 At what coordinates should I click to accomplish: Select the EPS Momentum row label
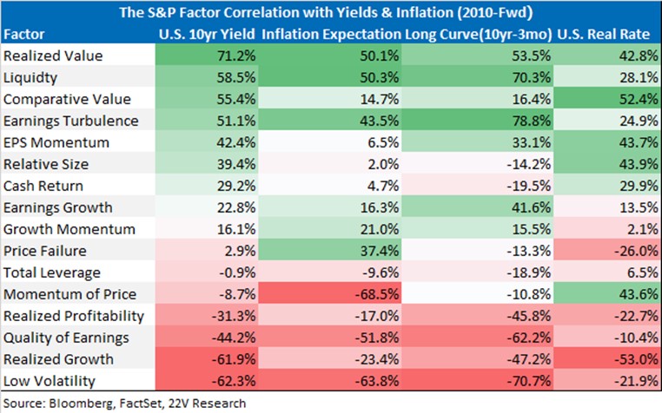[x=56, y=142]
